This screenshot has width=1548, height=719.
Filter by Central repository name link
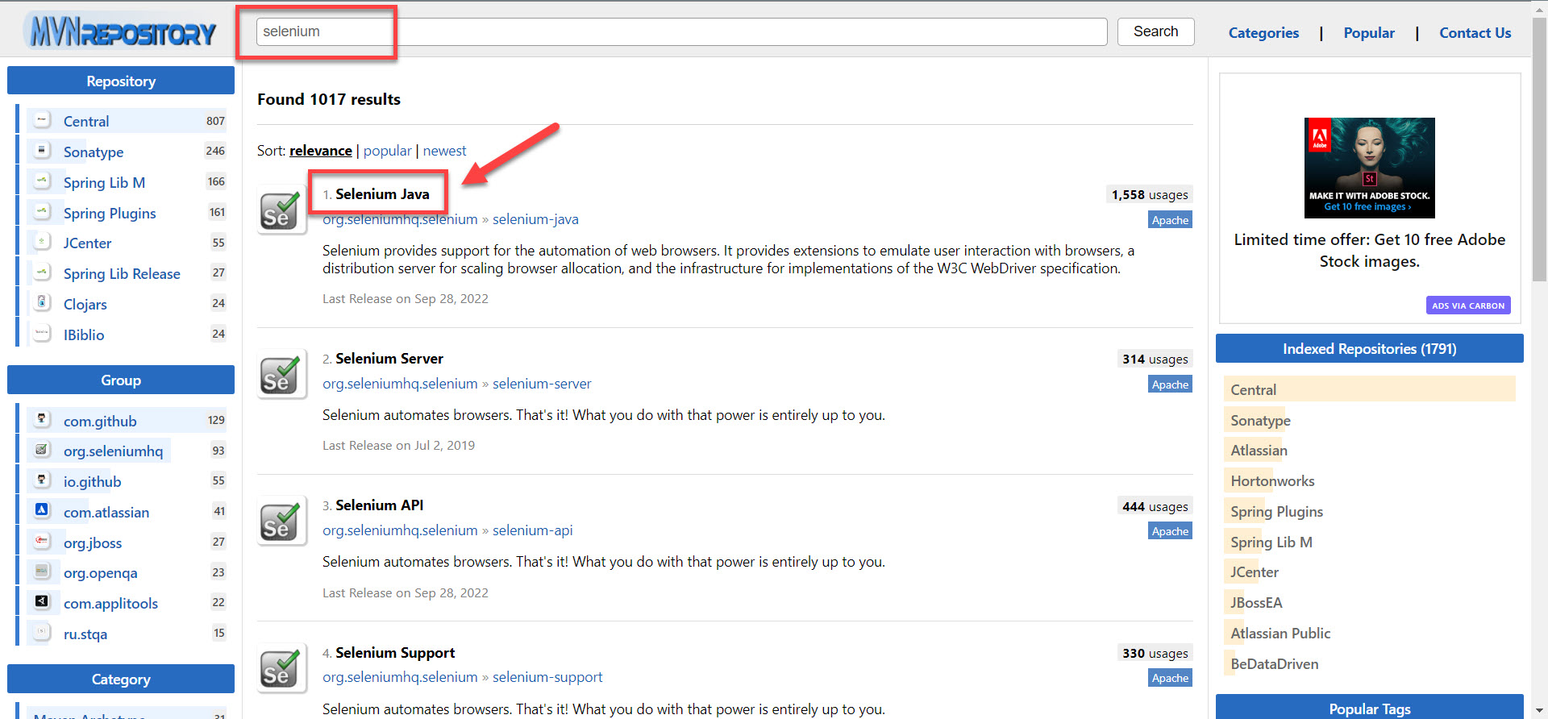coord(86,122)
